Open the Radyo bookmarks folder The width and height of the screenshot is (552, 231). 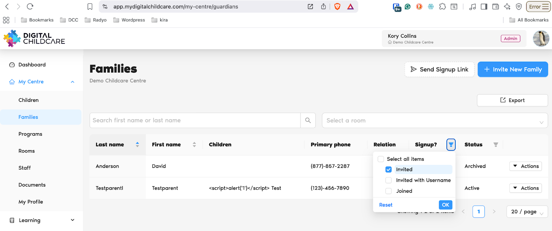pos(96,20)
